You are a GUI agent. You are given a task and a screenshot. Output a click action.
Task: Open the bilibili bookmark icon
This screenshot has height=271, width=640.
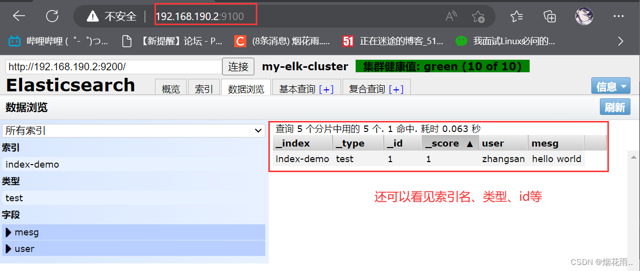(x=15, y=41)
